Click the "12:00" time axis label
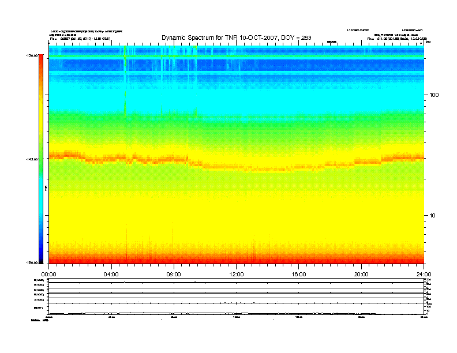Image resolution: width=457 pixels, height=353 pixels. coord(237,275)
